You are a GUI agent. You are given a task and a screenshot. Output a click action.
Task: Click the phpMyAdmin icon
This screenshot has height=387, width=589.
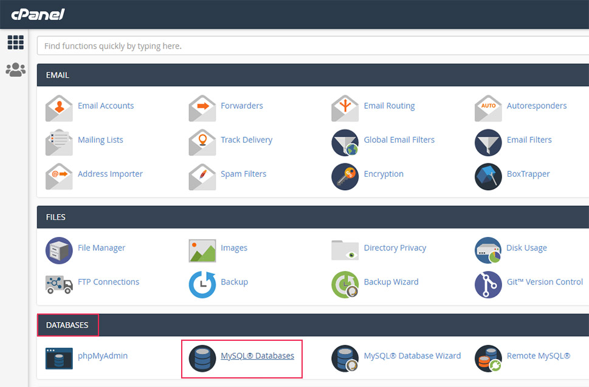59,358
